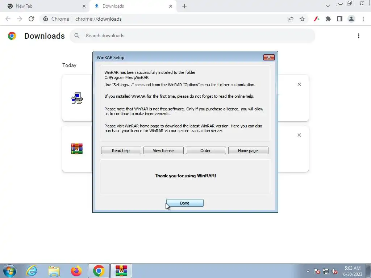Click the 'Thank you for using WinRAR!' text
The height and width of the screenshot is (278, 371).
tap(185, 176)
